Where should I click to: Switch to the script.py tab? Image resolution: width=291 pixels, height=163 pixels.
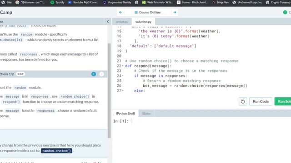(122, 22)
